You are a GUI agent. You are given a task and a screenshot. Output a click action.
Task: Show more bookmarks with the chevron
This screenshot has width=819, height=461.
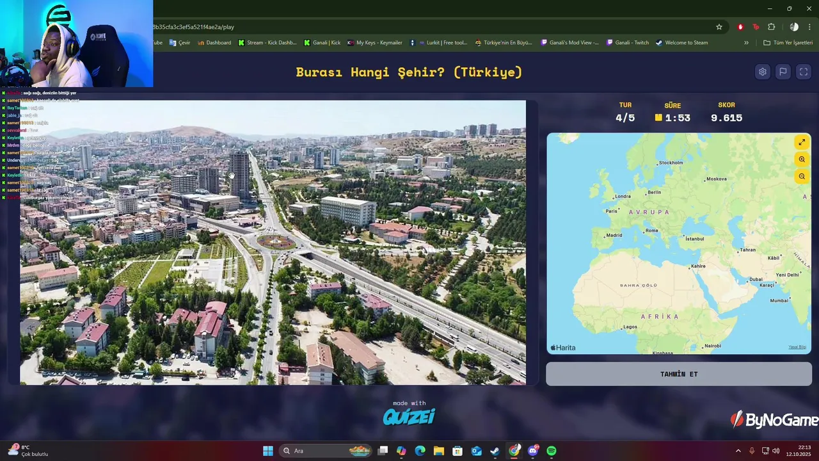pyautogui.click(x=746, y=43)
